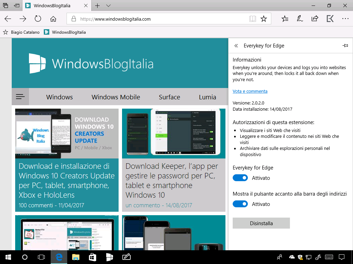353x264 pixels.
Task: Open the Windows Start menu
Action: 8,257
